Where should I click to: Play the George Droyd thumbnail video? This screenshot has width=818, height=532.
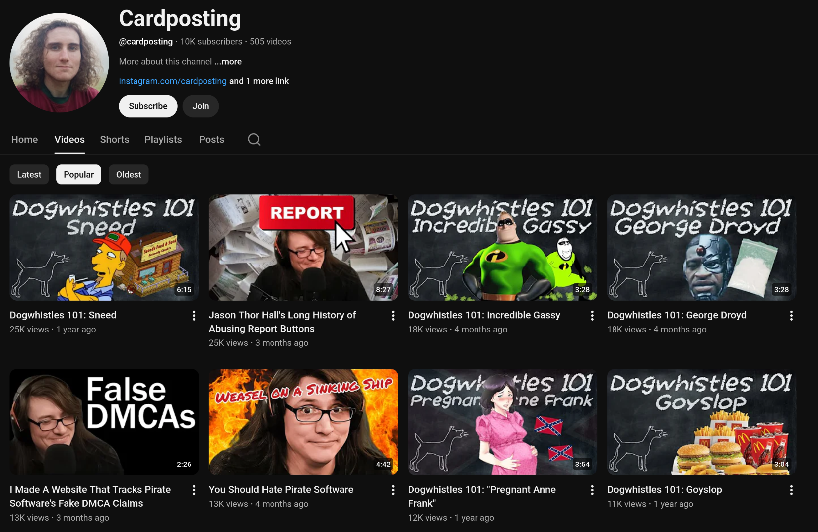click(x=701, y=248)
